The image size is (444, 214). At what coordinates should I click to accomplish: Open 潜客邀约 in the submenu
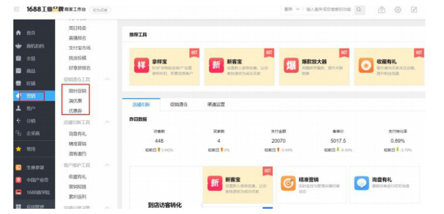click(77, 154)
